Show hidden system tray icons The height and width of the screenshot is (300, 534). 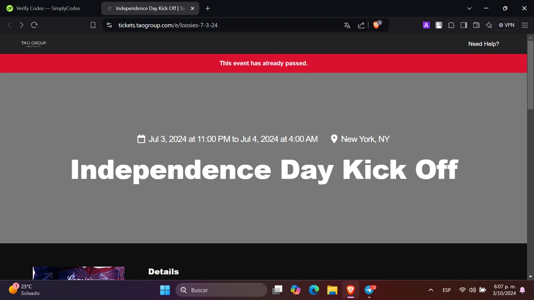(x=431, y=290)
